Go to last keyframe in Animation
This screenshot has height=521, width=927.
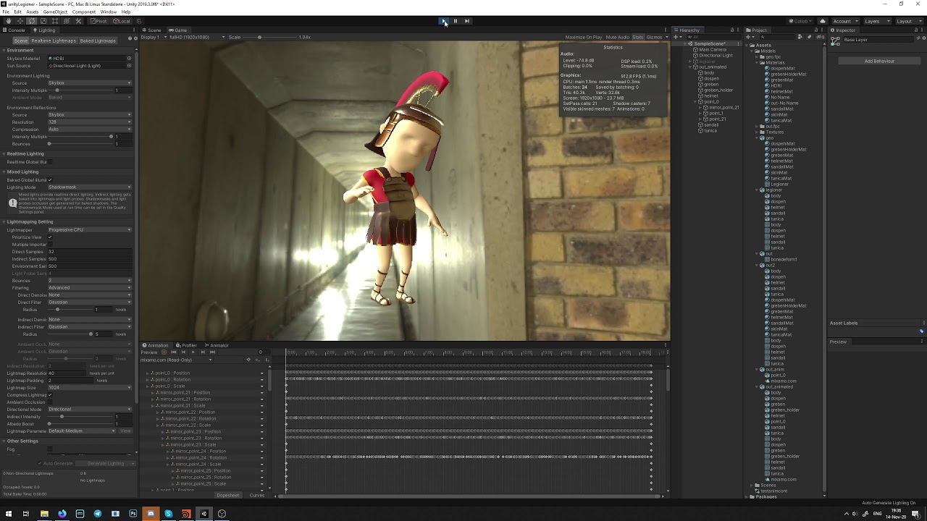(212, 352)
